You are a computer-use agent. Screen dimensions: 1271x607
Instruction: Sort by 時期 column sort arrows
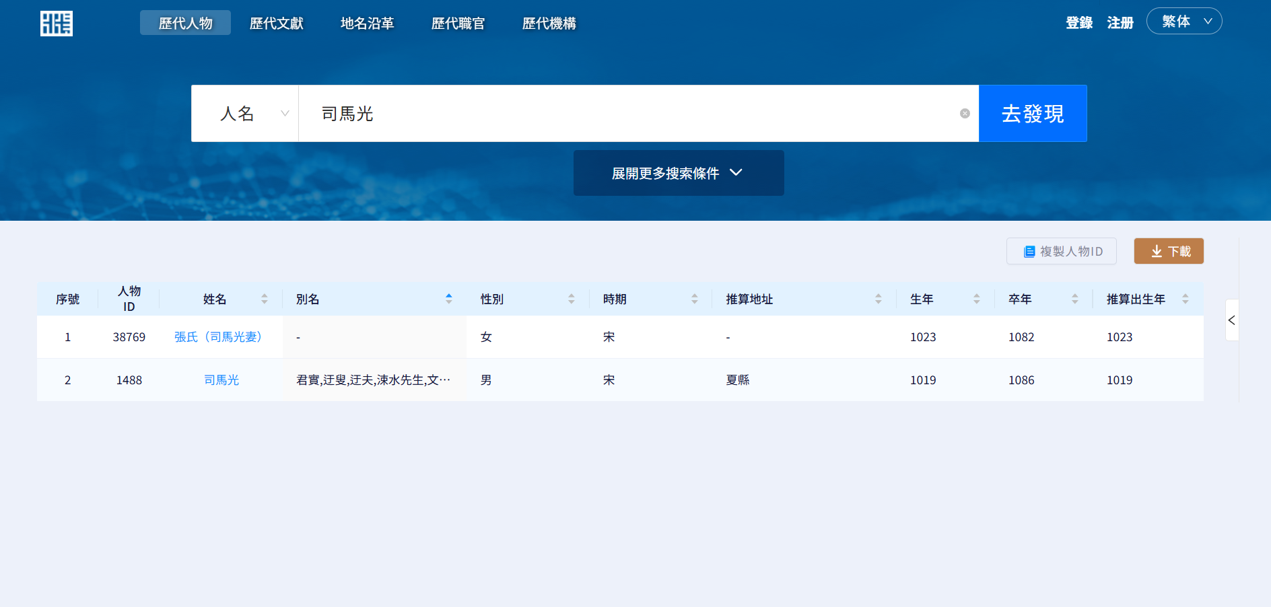(x=695, y=299)
